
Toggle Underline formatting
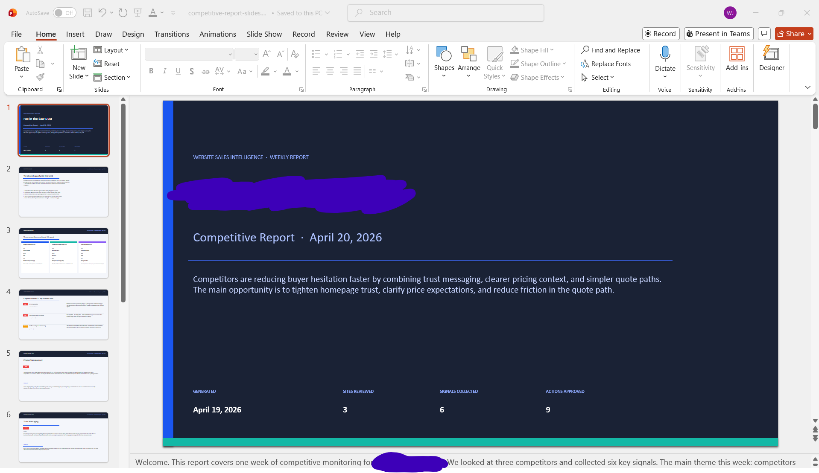(x=178, y=71)
